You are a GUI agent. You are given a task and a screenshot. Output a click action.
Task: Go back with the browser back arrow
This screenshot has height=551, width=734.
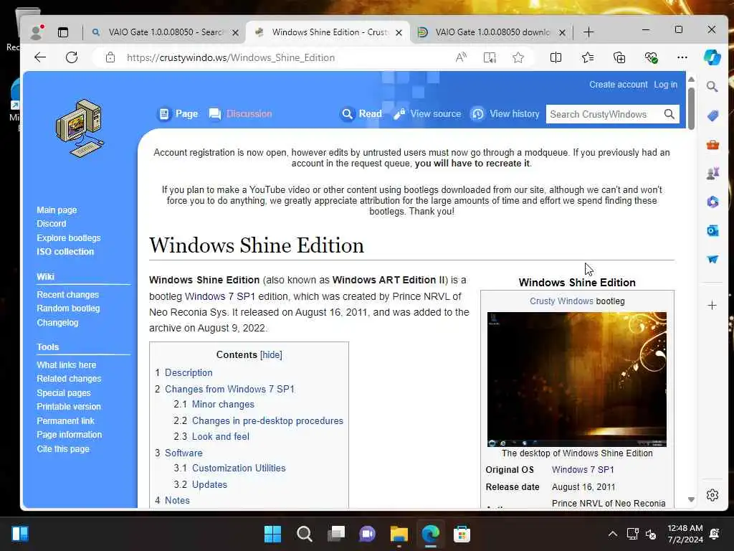click(x=40, y=57)
